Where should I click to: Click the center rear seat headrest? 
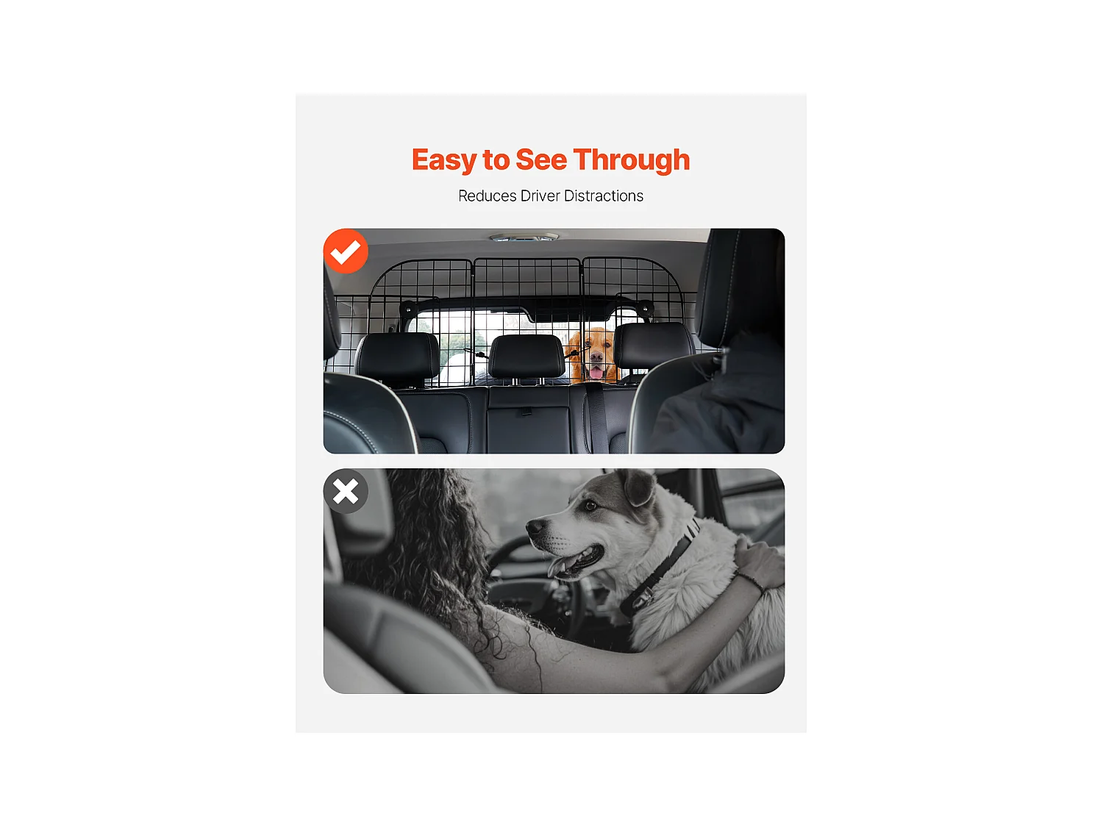click(x=526, y=357)
